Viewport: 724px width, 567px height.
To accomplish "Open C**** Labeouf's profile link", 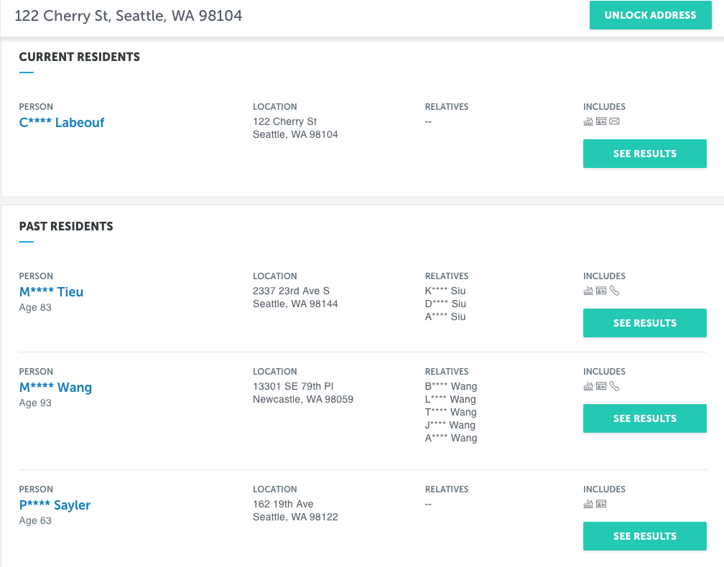I will [62, 123].
